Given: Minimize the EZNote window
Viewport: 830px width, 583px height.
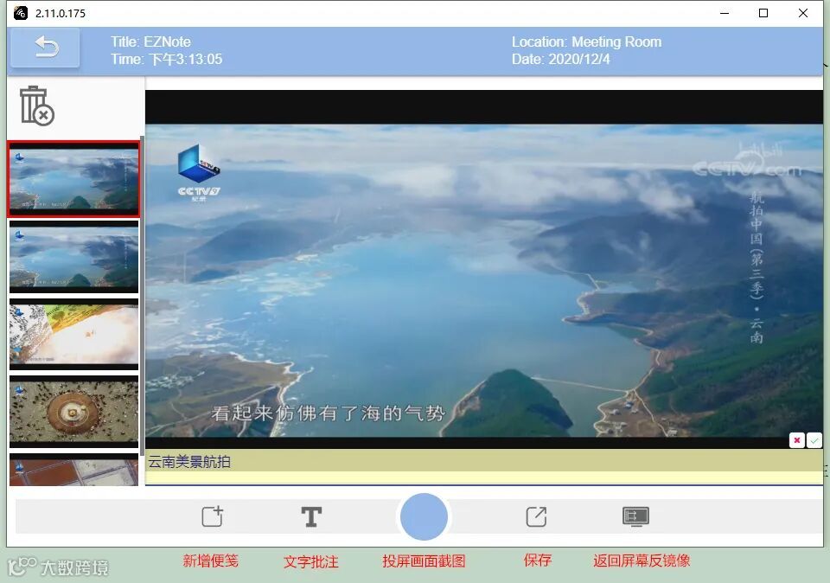Looking at the screenshot, I should point(725,13).
